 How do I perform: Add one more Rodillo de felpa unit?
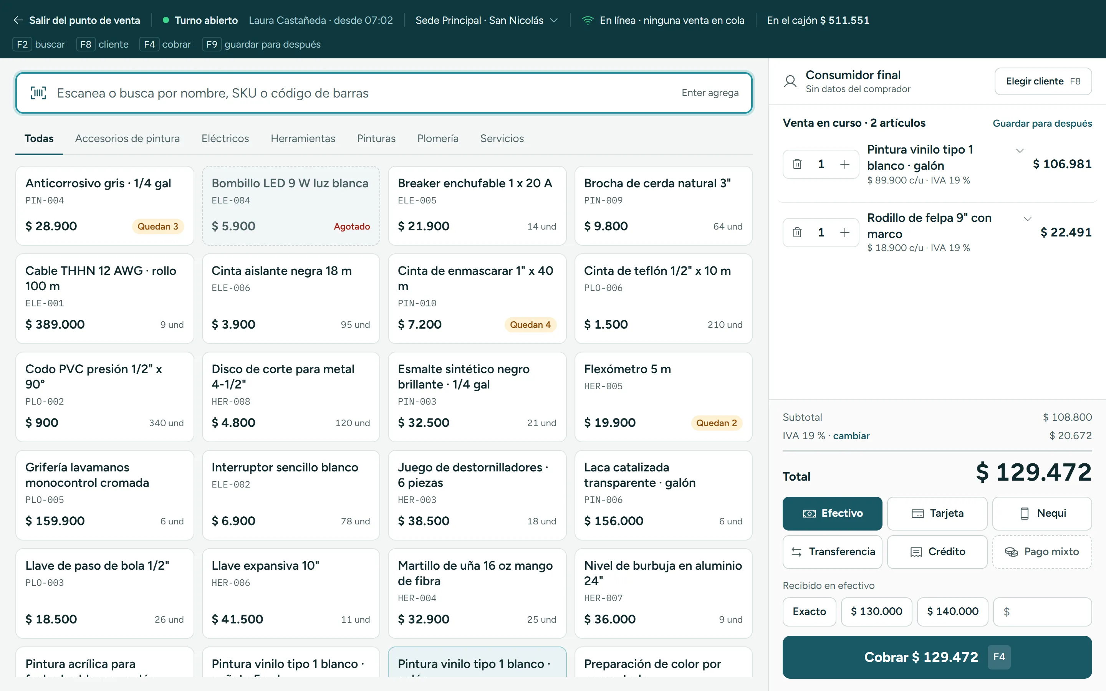pyautogui.click(x=844, y=232)
